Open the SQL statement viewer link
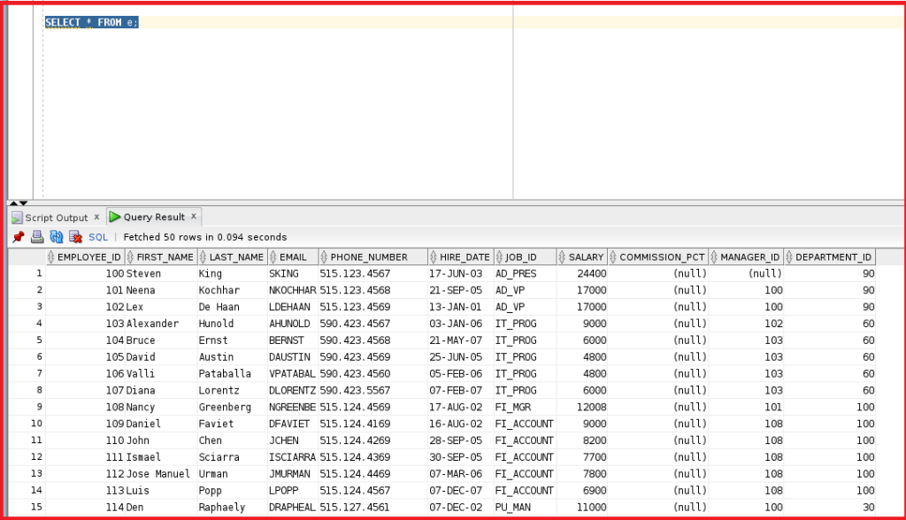906x520 pixels. [x=97, y=237]
